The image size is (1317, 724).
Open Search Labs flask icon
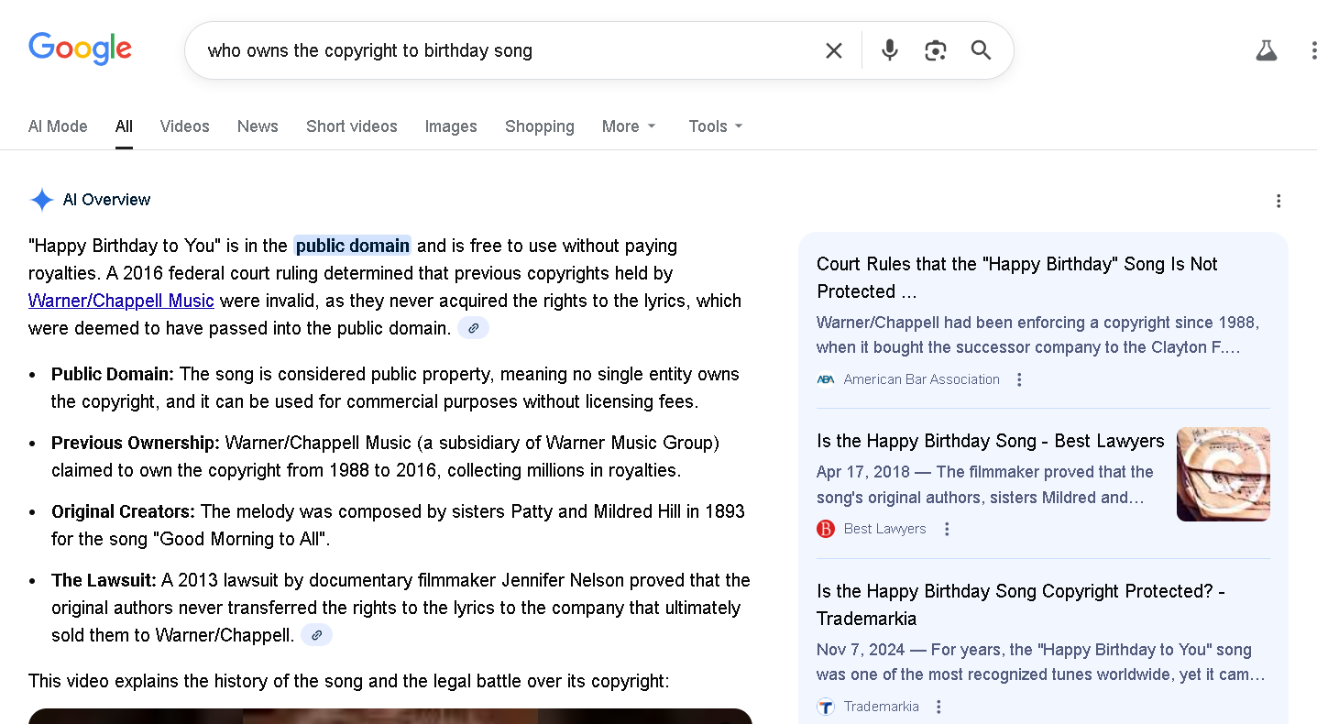pyautogui.click(x=1266, y=50)
